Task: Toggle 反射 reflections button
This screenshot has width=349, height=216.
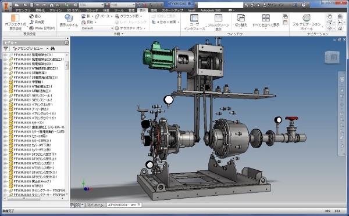Action: click(87, 22)
